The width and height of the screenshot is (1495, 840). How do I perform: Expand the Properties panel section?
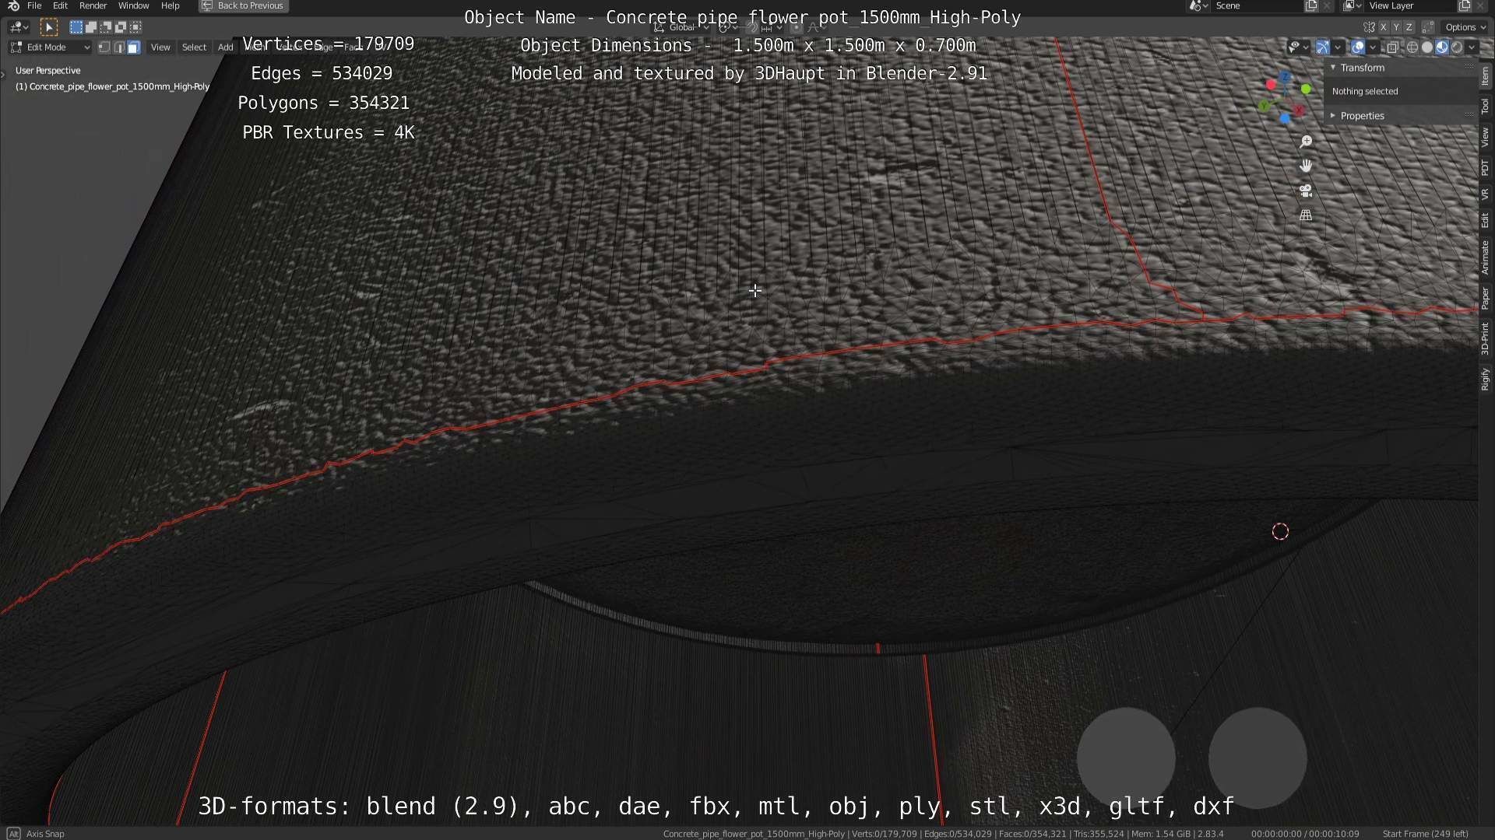pyautogui.click(x=1362, y=116)
